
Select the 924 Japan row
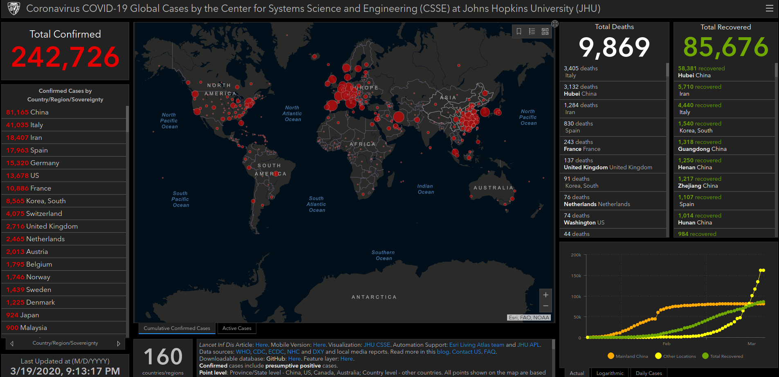pyautogui.click(x=64, y=315)
